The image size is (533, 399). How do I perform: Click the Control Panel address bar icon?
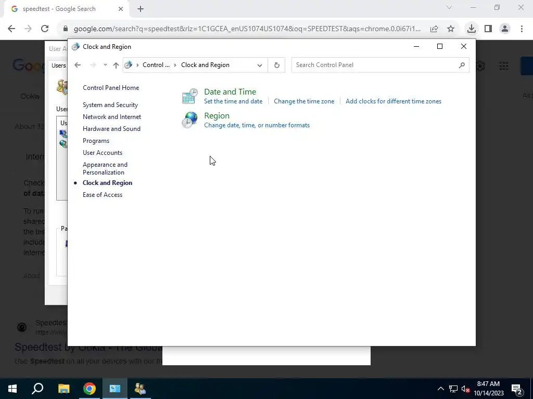pyautogui.click(x=128, y=65)
